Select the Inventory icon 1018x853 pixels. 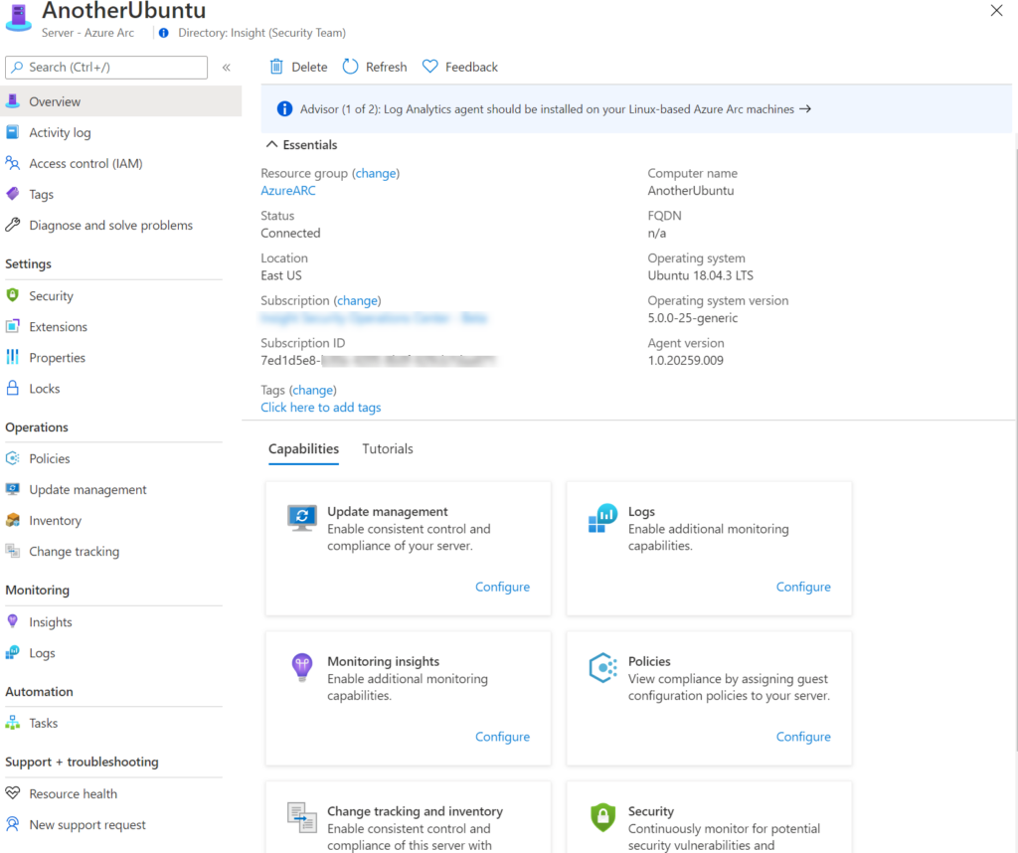tap(12, 520)
